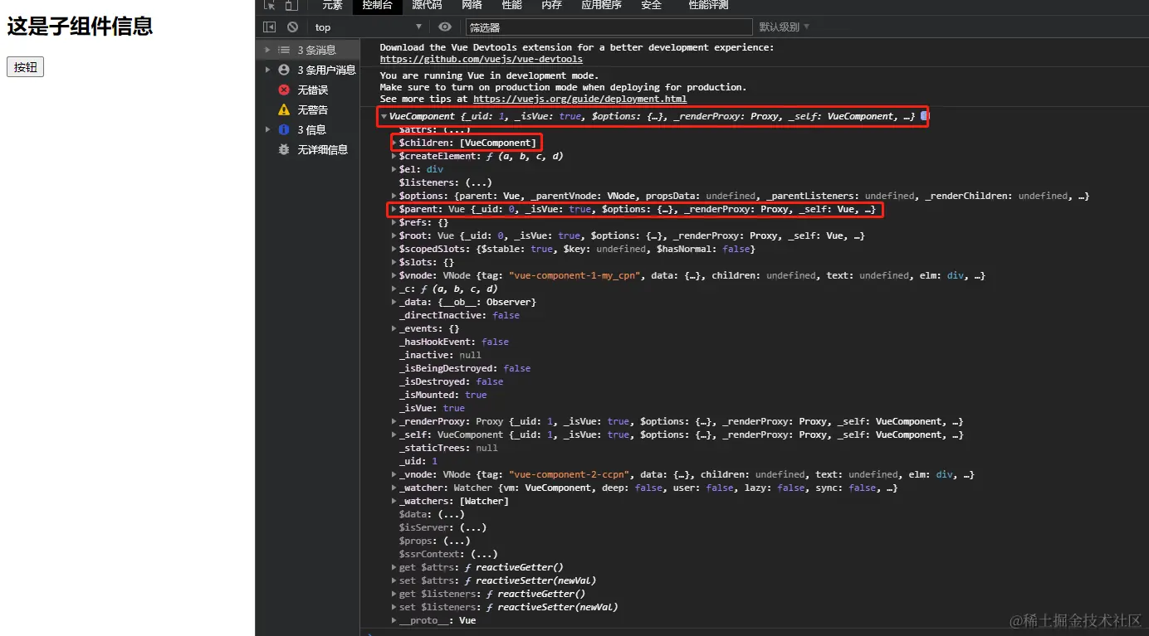Expand the $parent Vue property
The width and height of the screenshot is (1149, 636).
coord(394,209)
